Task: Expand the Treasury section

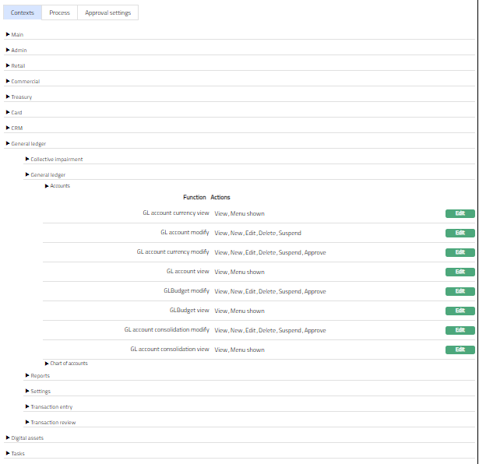Action: (x=21, y=97)
